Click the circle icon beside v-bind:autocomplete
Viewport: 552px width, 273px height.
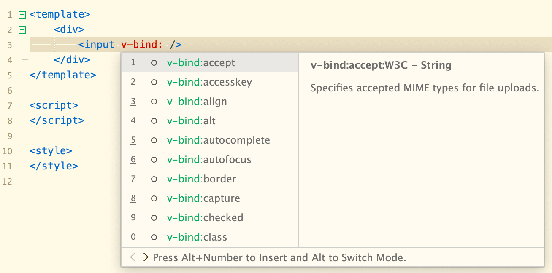(x=154, y=140)
